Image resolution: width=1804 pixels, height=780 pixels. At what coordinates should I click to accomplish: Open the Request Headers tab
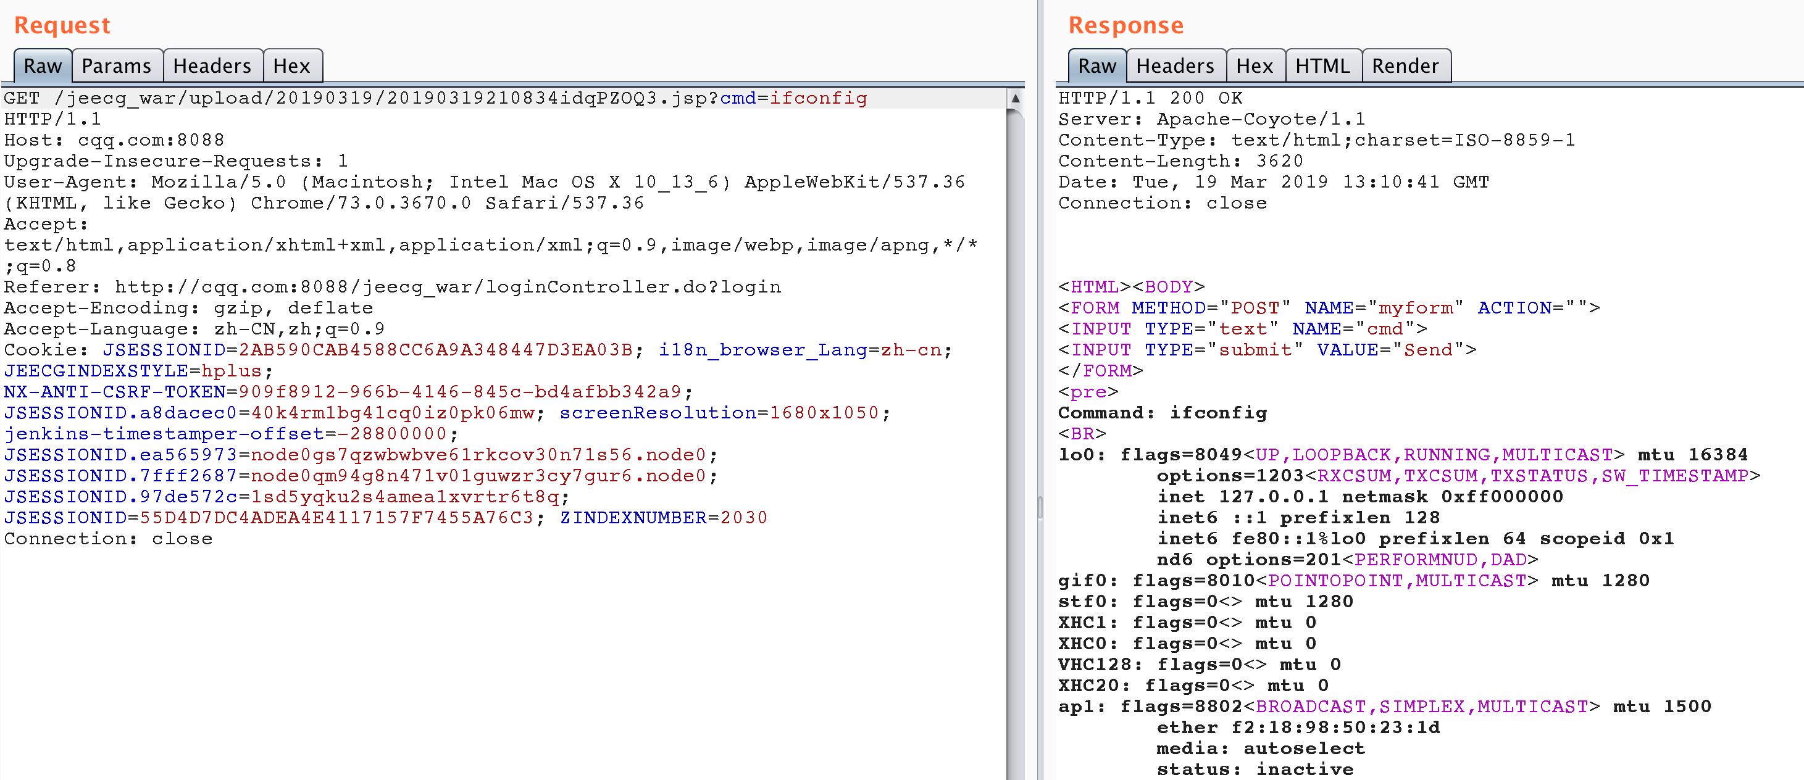coord(212,66)
